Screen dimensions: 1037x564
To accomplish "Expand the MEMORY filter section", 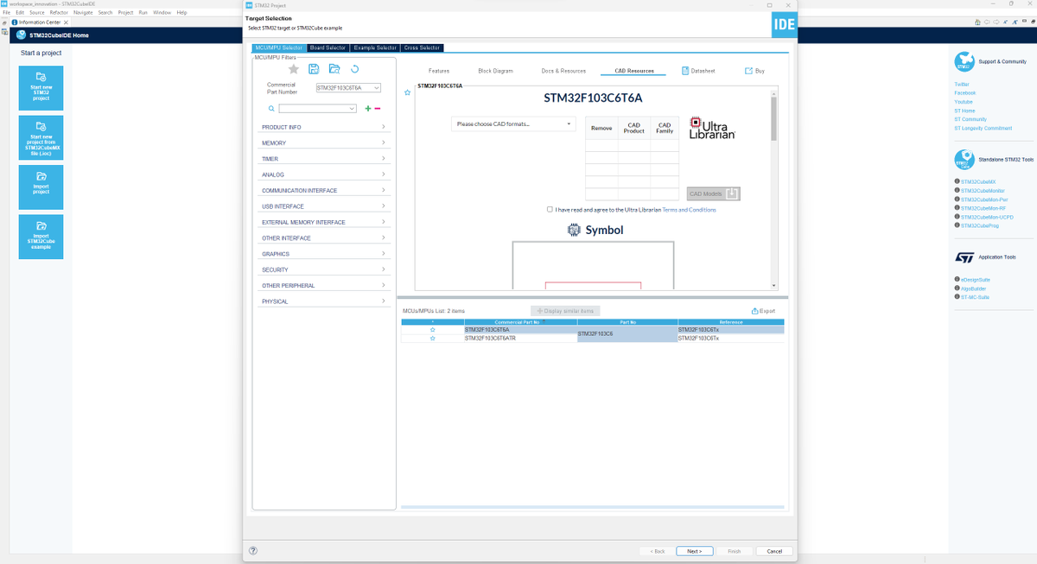I will (x=323, y=143).
